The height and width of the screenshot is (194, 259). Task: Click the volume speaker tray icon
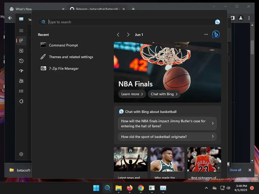[228, 188]
